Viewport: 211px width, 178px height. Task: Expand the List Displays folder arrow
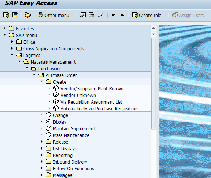[x=42, y=148]
